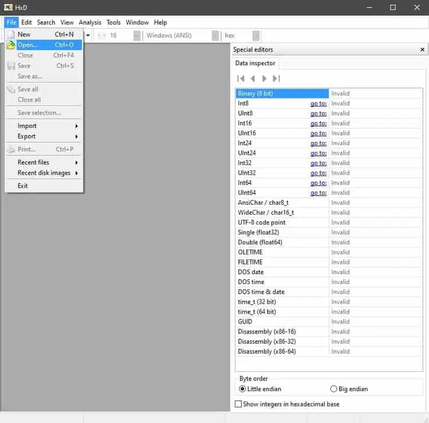Click the Special editors panel title
The height and width of the screenshot is (423, 429).
point(253,49)
